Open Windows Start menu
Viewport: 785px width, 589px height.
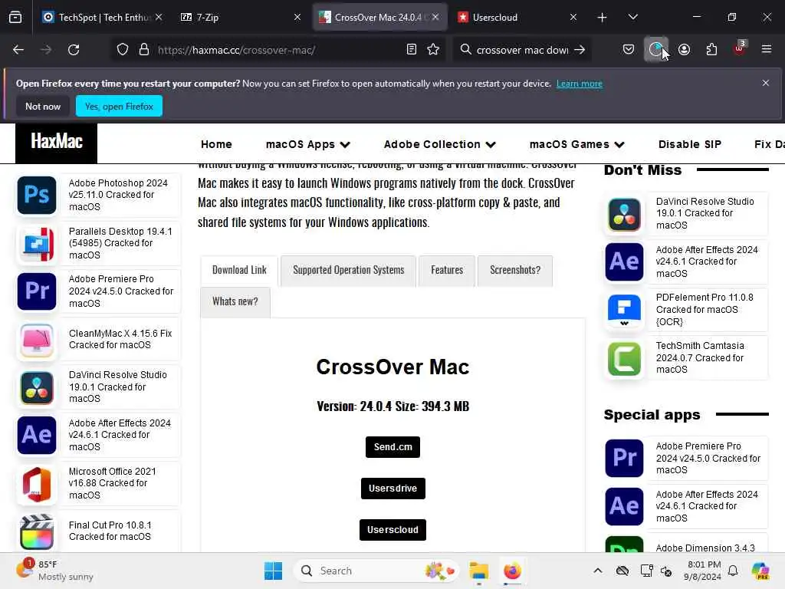coord(273,571)
